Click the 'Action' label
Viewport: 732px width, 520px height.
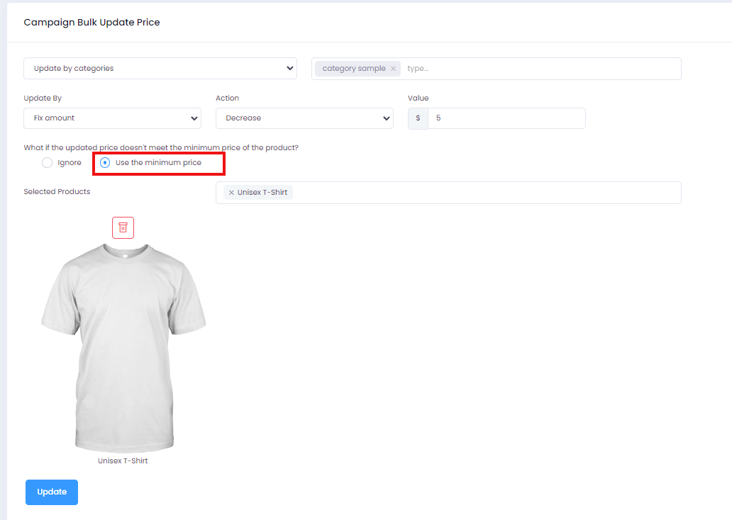coord(228,98)
